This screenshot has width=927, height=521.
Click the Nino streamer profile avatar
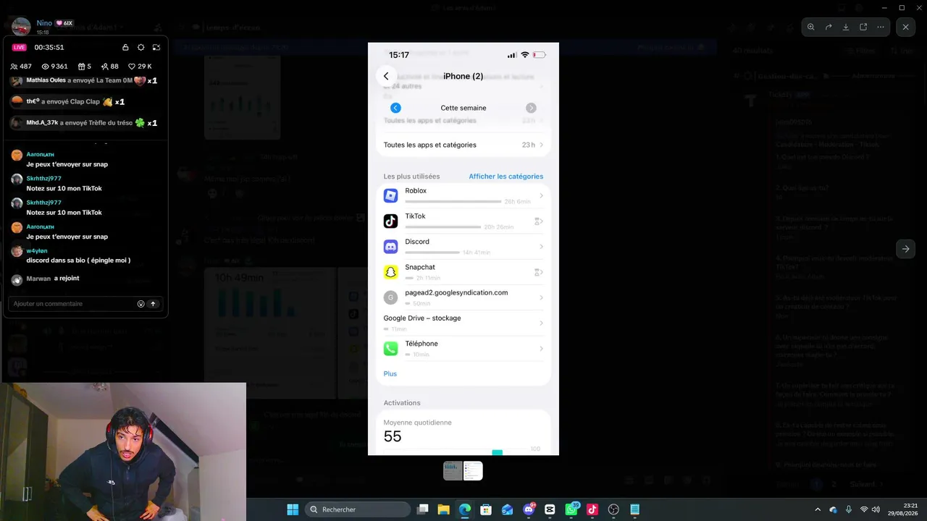(x=21, y=27)
